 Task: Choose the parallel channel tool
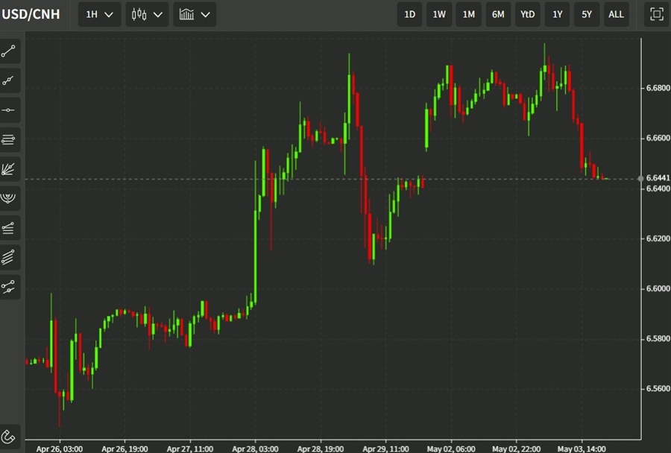[x=10, y=139]
